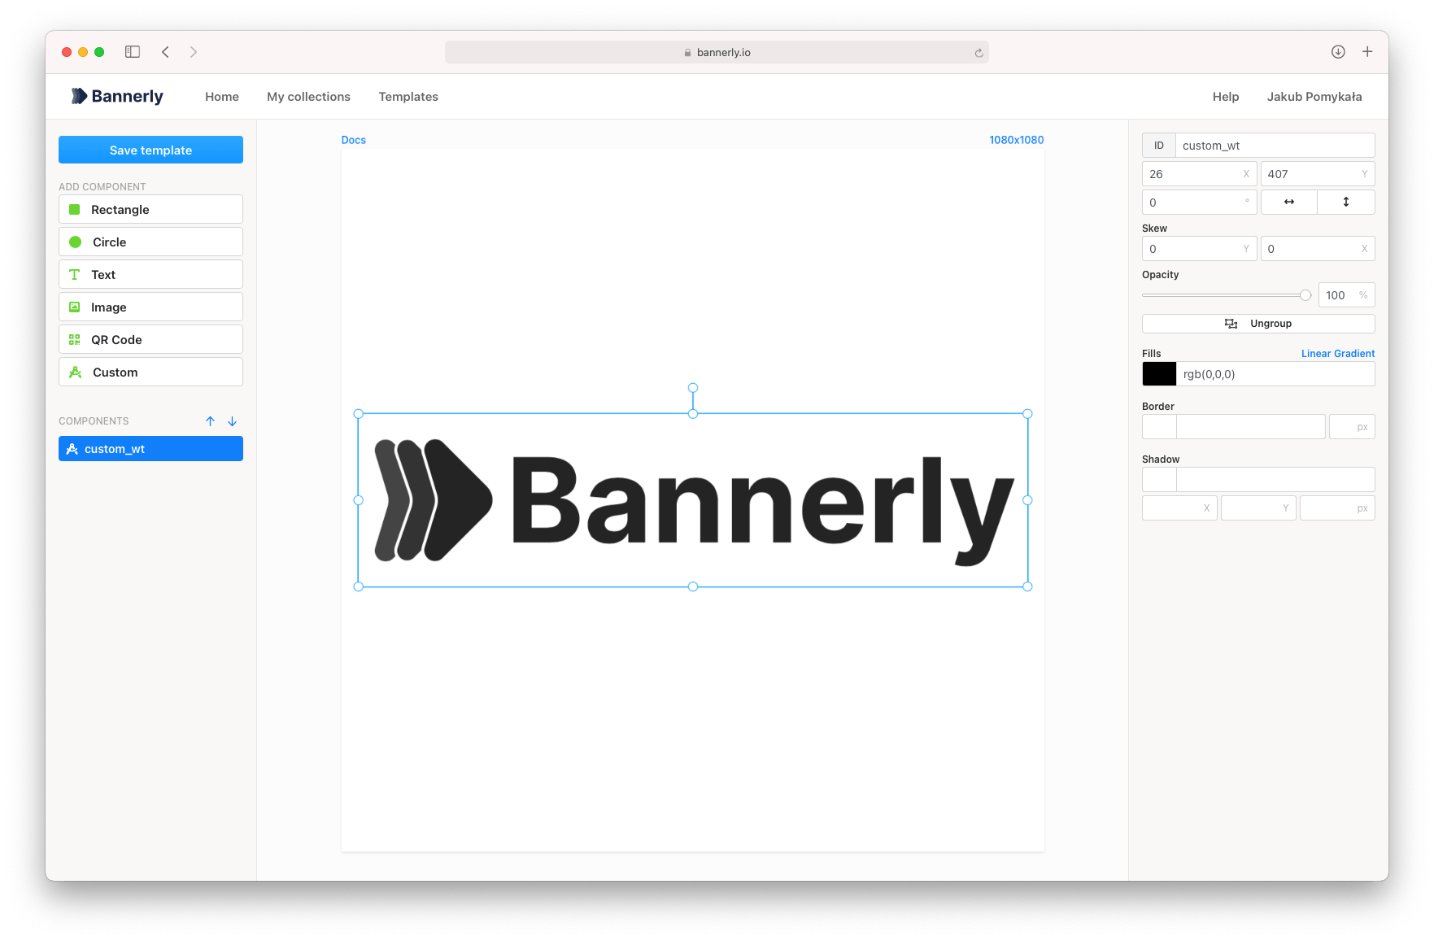Open Jakub Pomykała user menu
Image resolution: width=1434 pixels, height=941 pixels.
point(1314,97)
